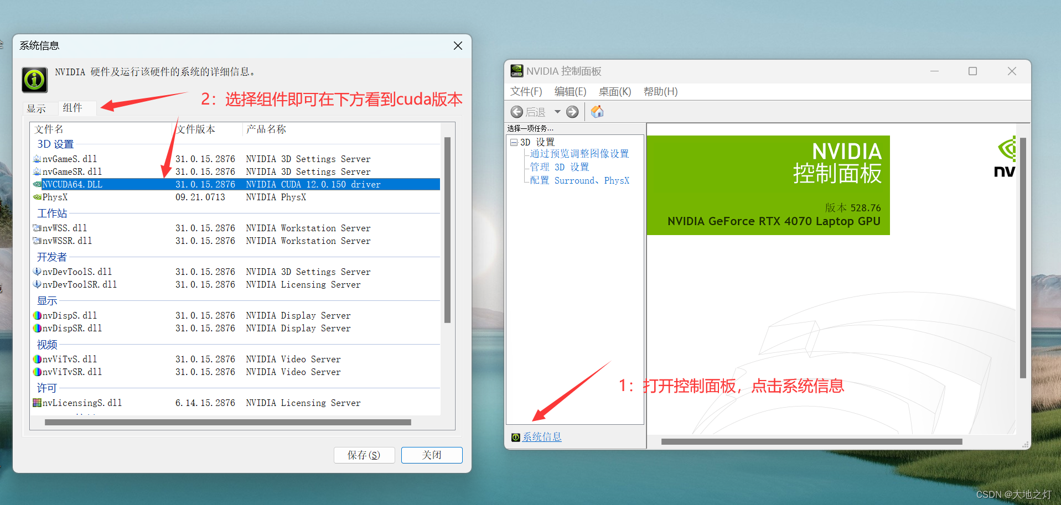The height and width of the screenshot is (505, 1061).
Task: Click the nvWSSR.dll workstation icon
Action: point(37,241)
